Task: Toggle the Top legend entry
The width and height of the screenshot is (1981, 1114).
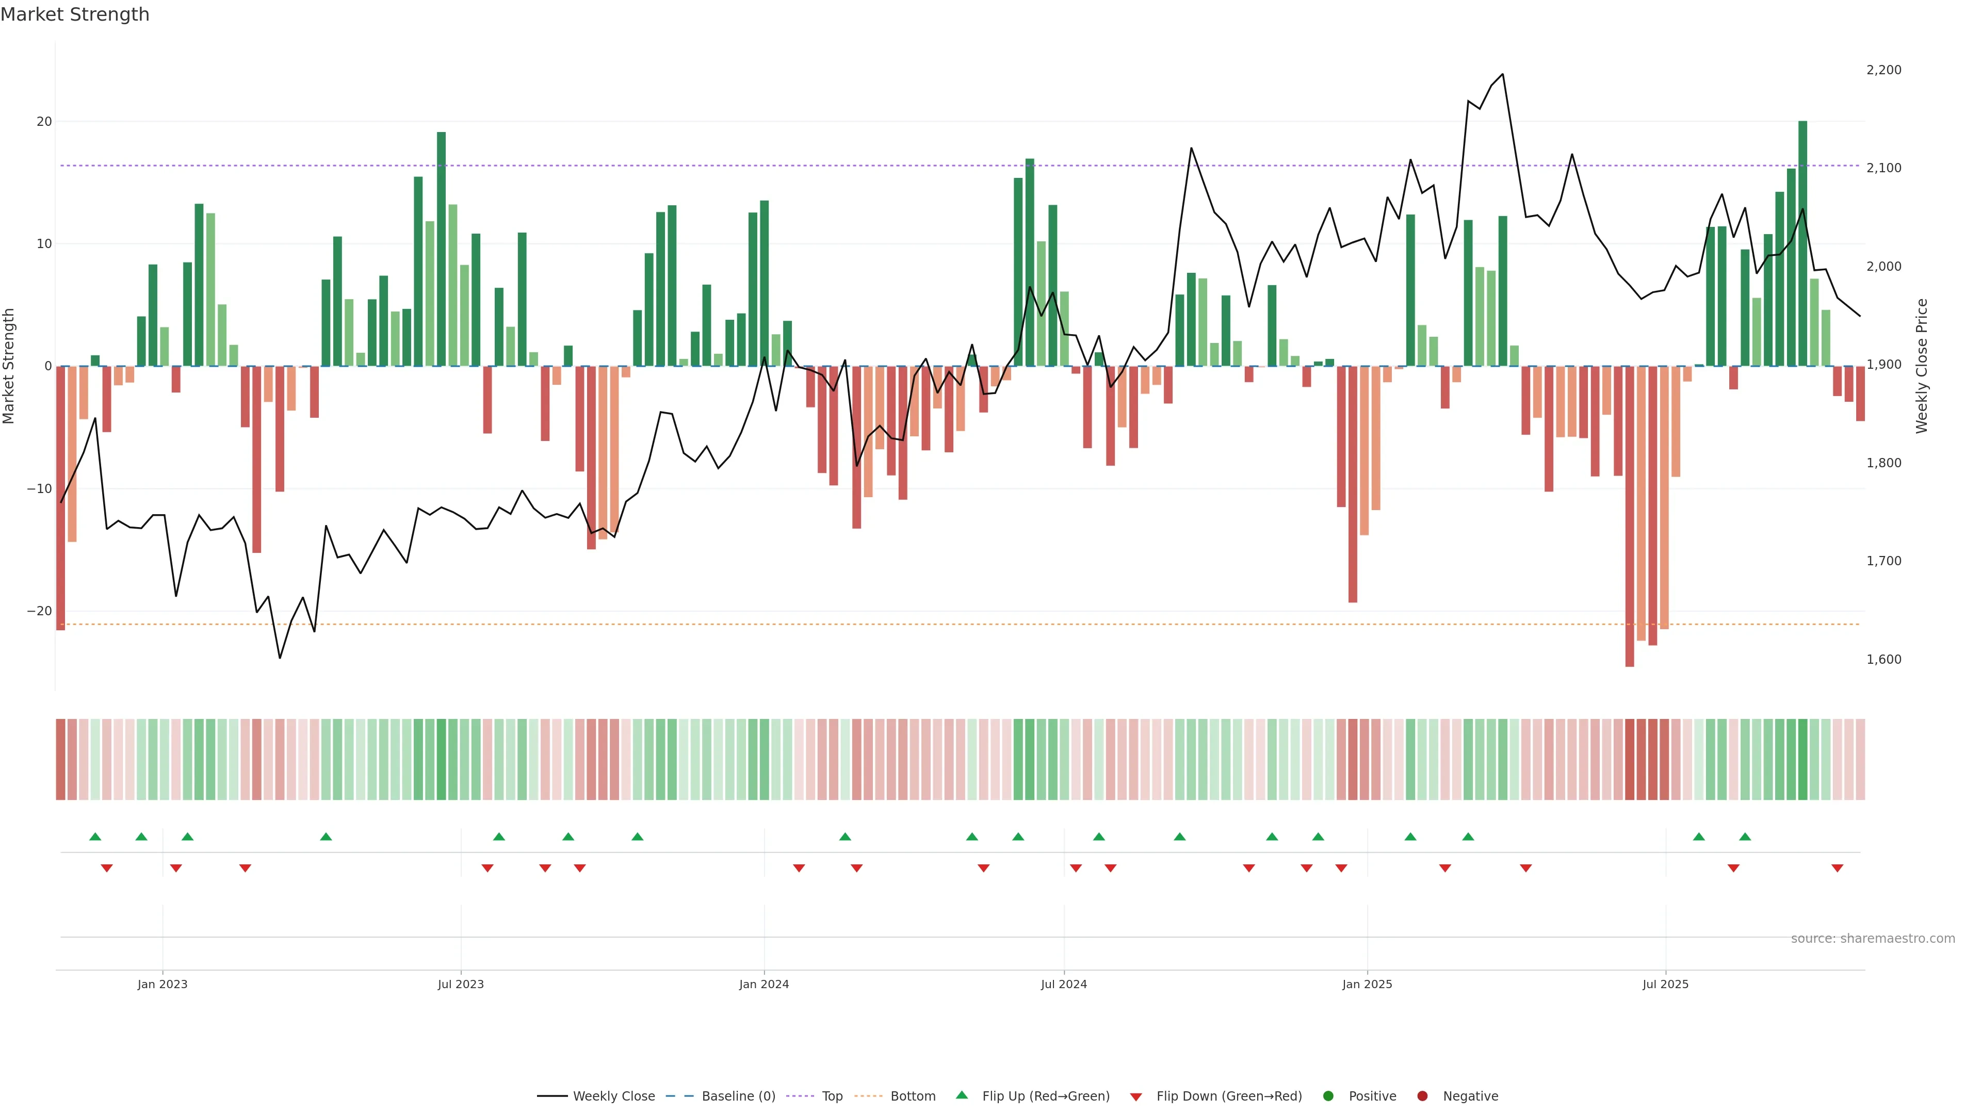Action: (x=832, y=1096)
